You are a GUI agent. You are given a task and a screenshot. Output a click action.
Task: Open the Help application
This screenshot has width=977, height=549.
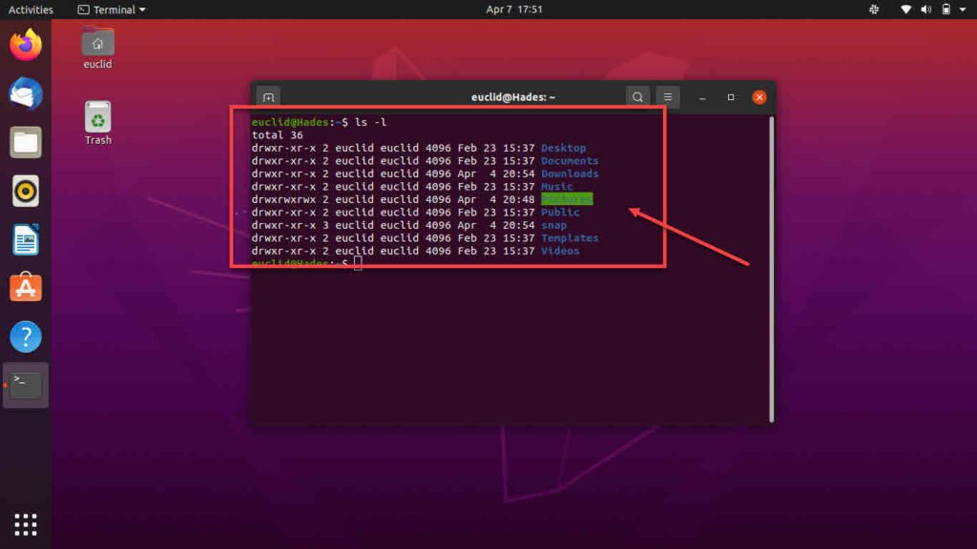click(x=26, y=336)
